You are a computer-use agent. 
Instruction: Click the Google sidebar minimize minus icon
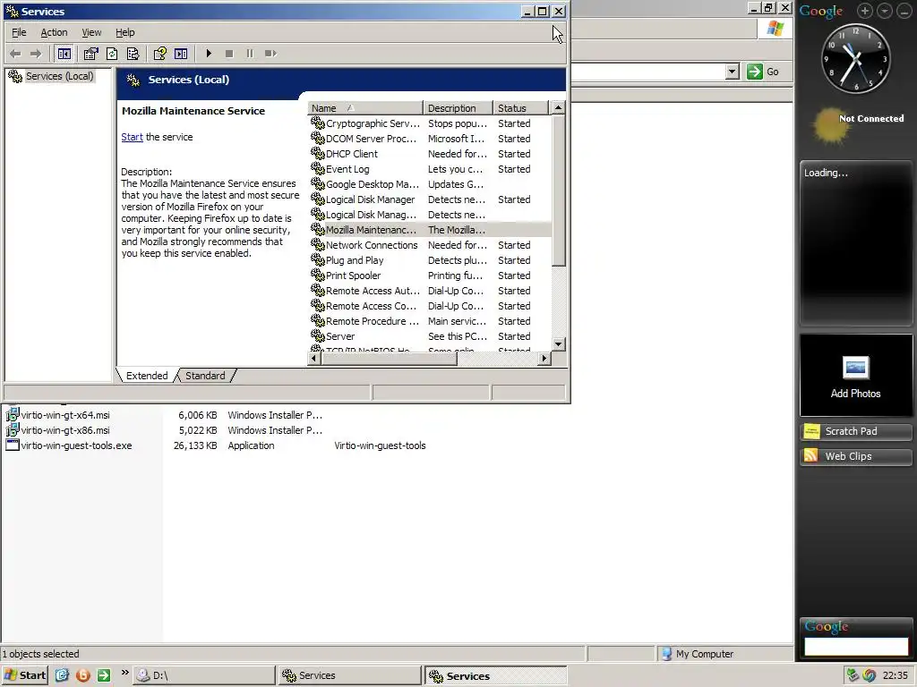click(904, 11)
